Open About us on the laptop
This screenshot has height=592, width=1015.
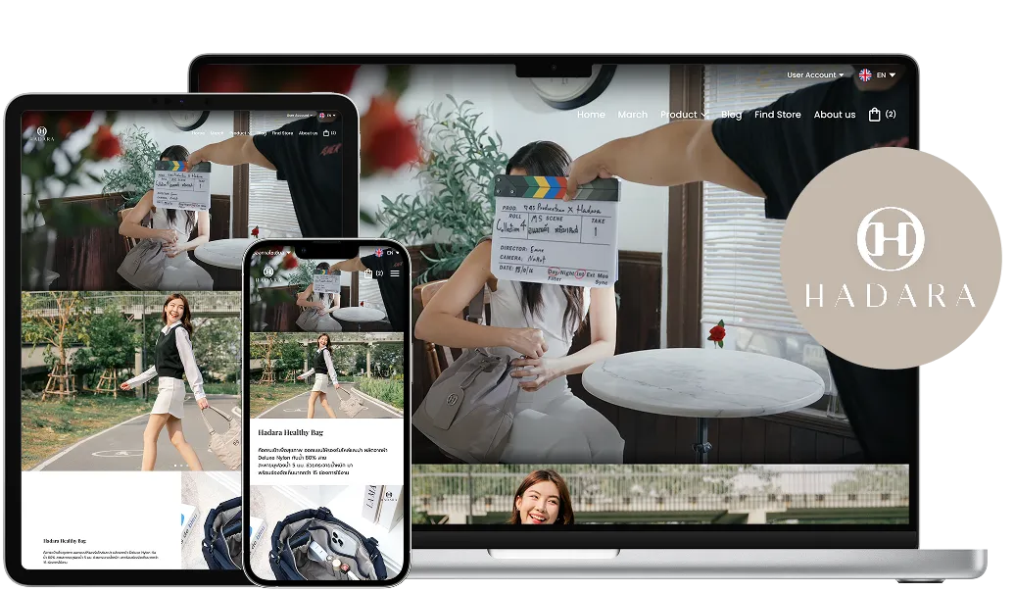tap(835, 115)
